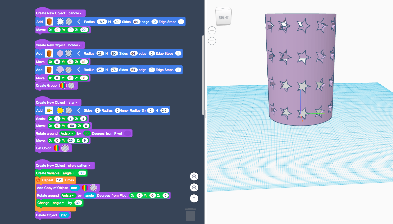Toggle transparency on the Create Group block
The height and width of the screenshot is (224, 393).
click(x=71, y=85)
